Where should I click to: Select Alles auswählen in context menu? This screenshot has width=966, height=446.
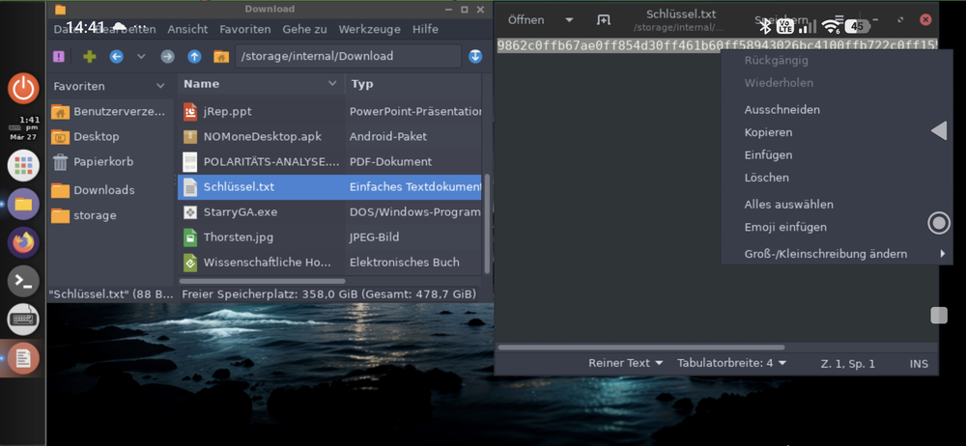click(x=788, y=205)
